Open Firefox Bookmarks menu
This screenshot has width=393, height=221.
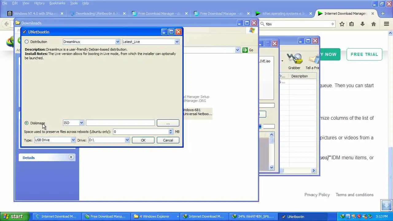click(x=57, y=3)
